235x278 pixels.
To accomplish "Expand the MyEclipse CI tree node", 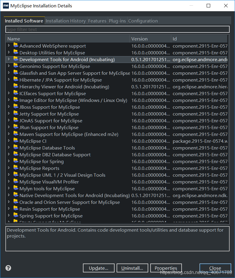I will 9,141.
